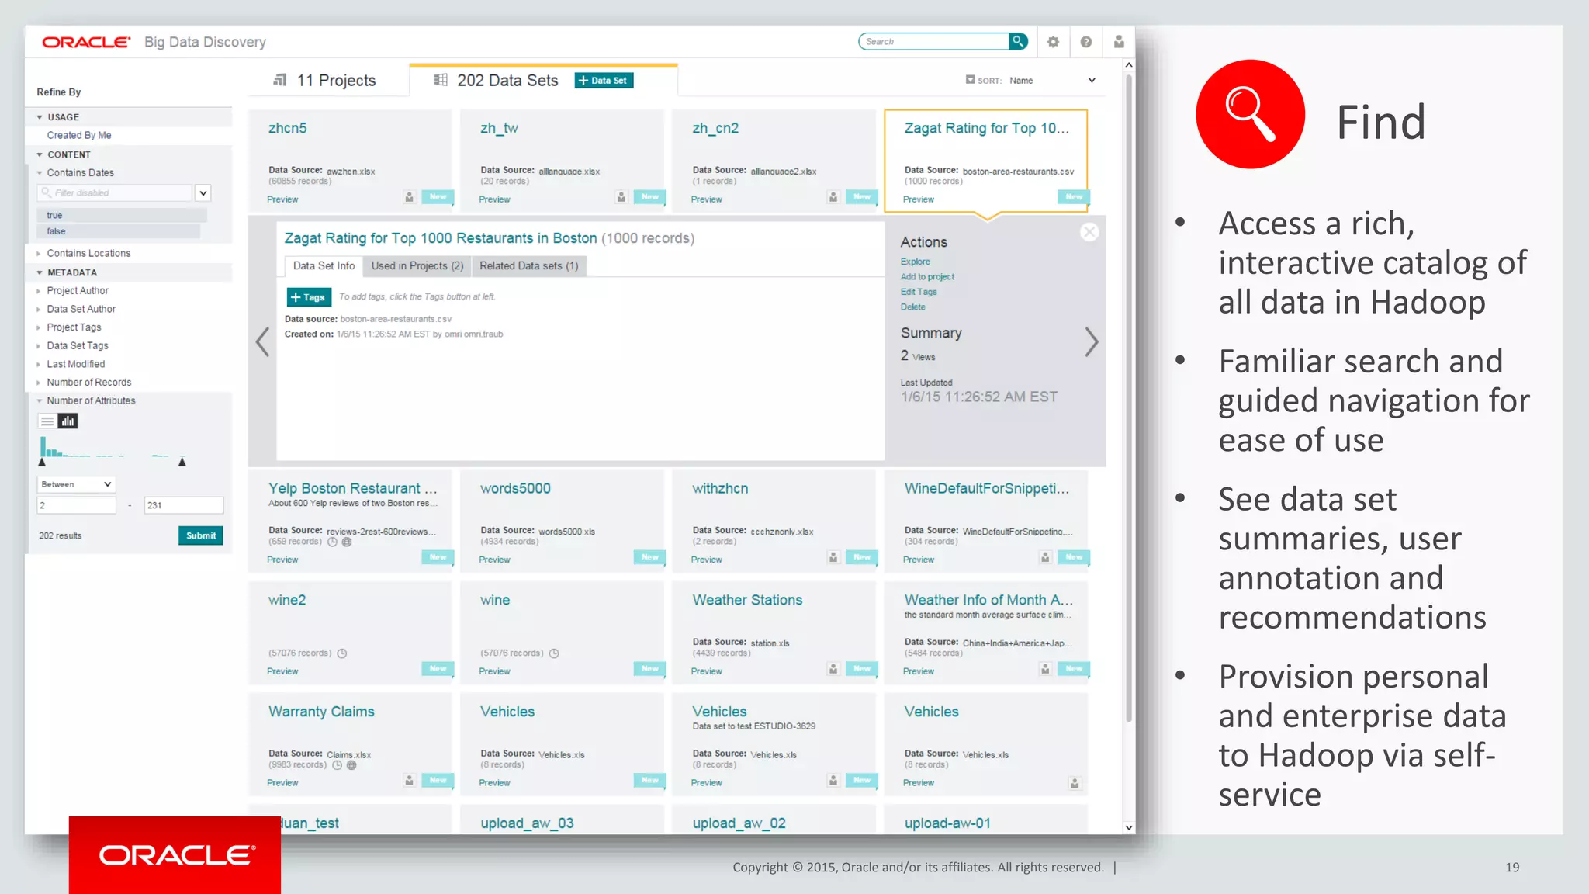Screen dimensions: 1589x894
Task: Click the person icon on zh_tw card
Action: coord(621,197)
